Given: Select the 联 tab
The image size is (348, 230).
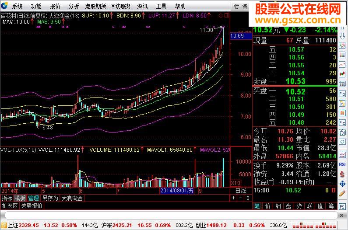Looking at the screenshot, I should coord(310,206).
